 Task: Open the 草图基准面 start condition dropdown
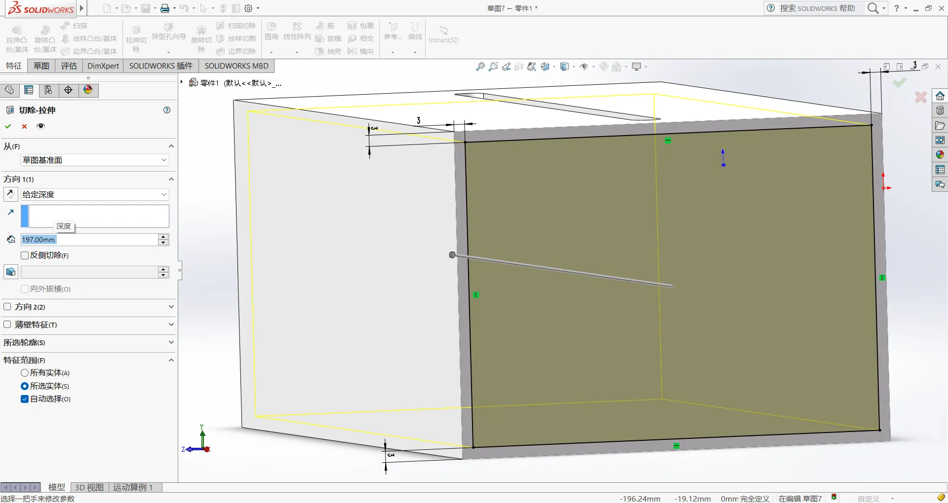[95, 160]
